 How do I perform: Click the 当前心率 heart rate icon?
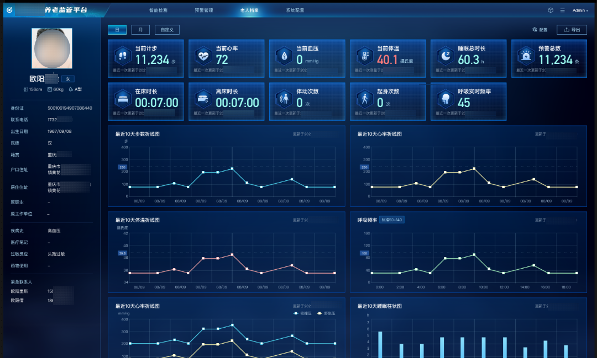[202, 55]
